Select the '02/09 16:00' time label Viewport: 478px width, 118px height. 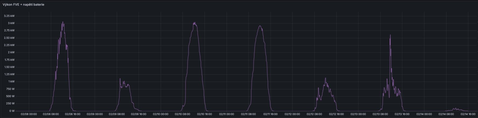coord(139,114)
